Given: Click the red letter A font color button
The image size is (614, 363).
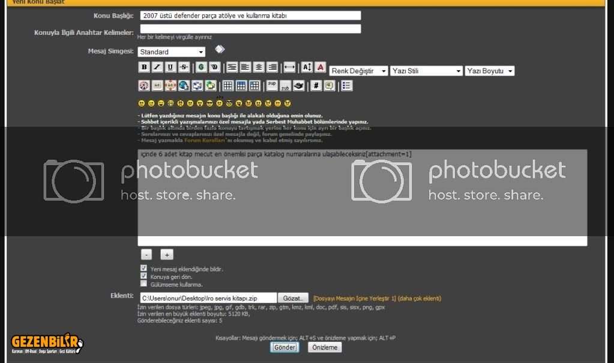Looking at the screenshot, I should coord(321,67).
